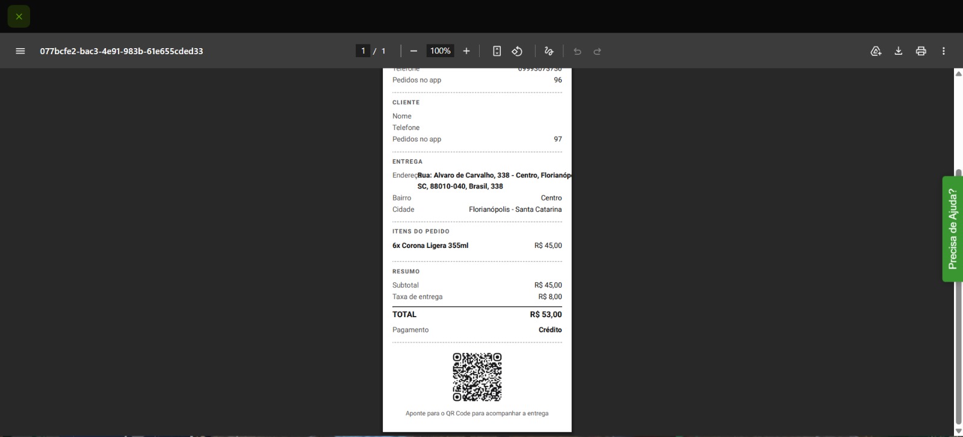The height and width of the screenshot is (437, 963).
Task: Print the receipt document
Action: [x=921, y=51]
